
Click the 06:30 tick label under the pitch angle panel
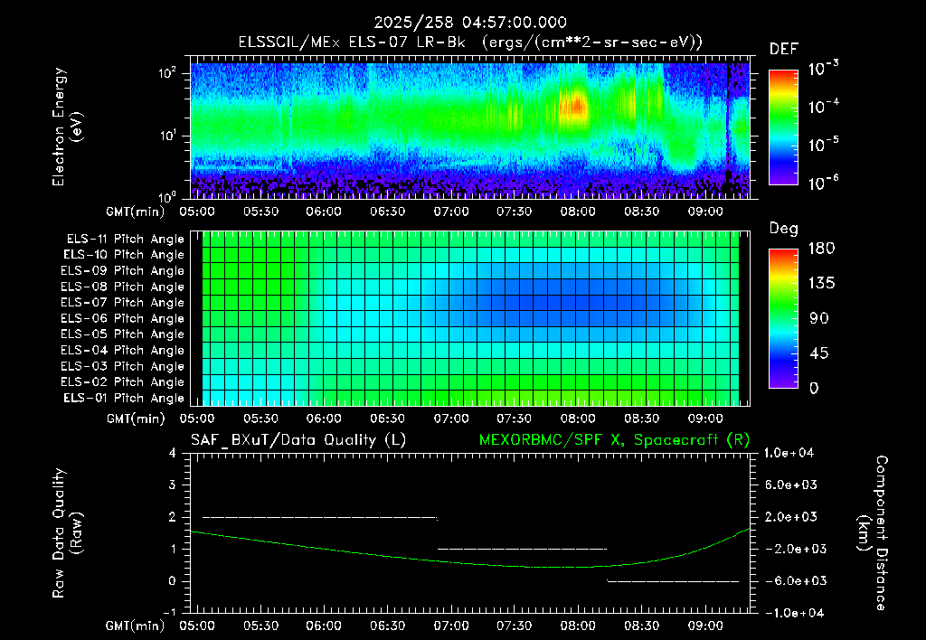coord(387,419)
